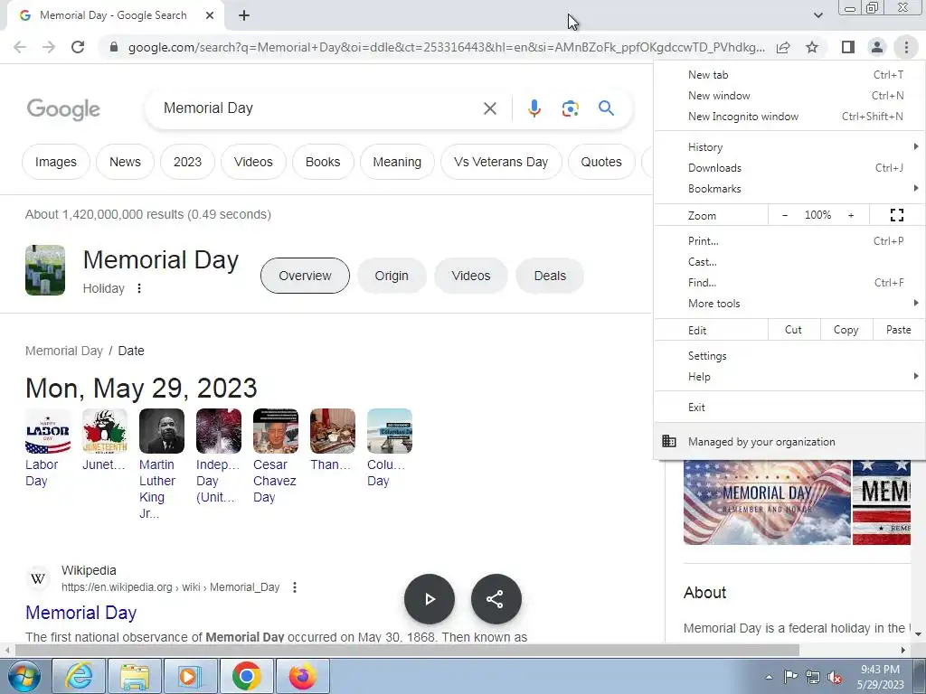Reload the current page
Image resolution: width=926 pixels, height=694 pixels.
[78, 47]
